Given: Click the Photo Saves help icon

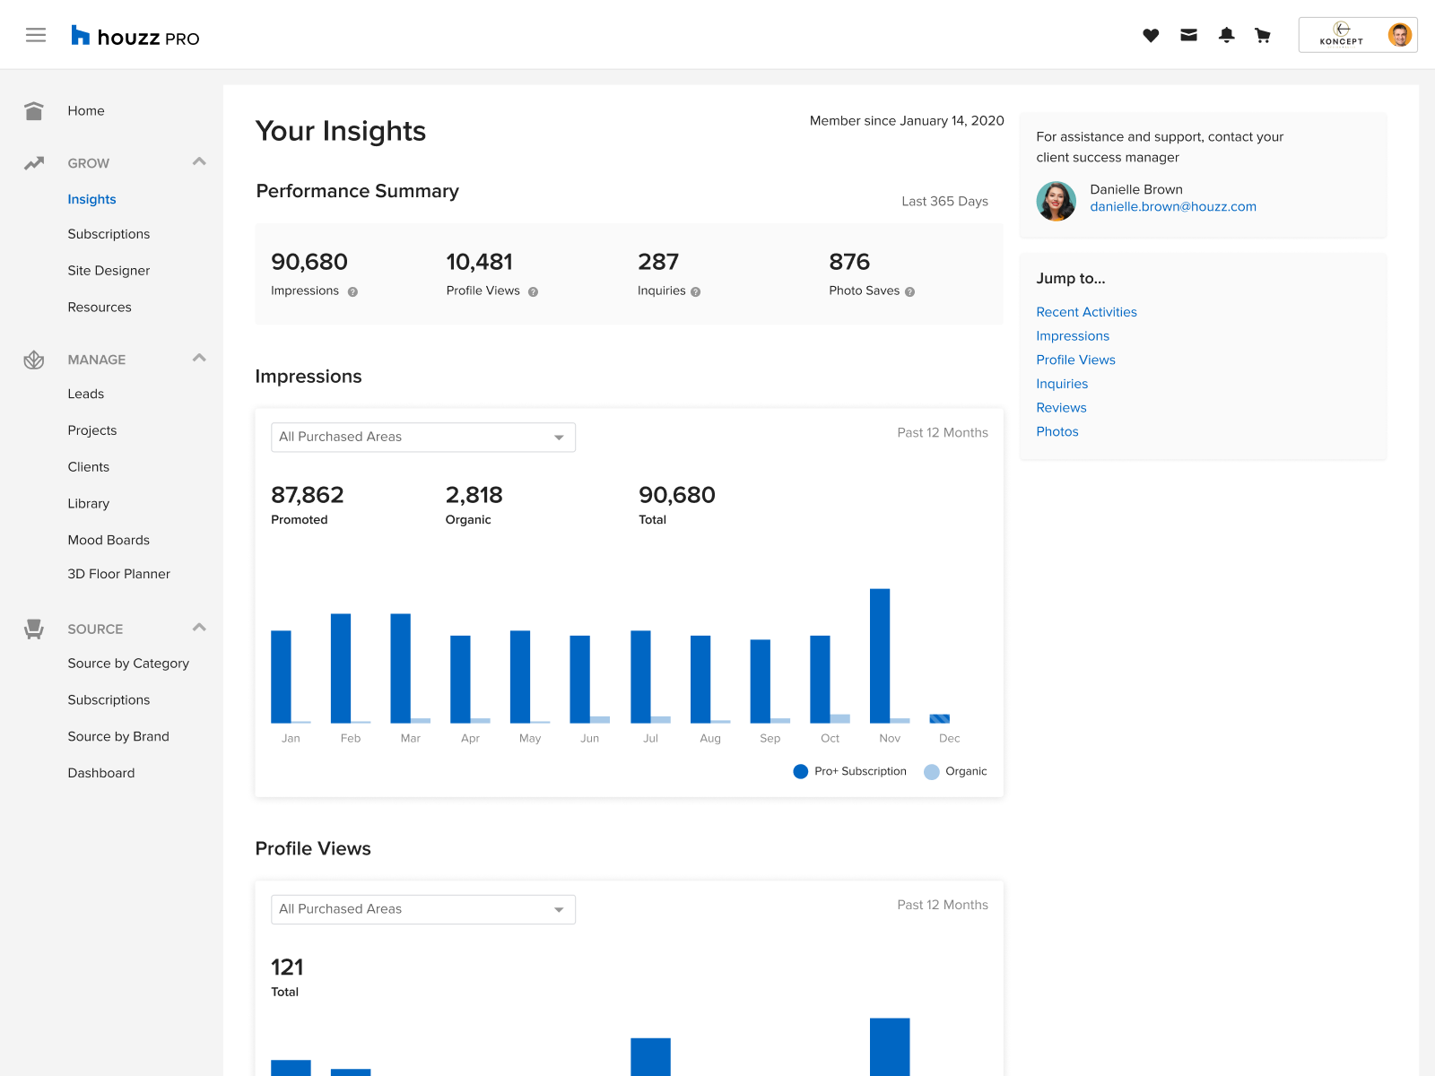Looking at the screenshot, I should click(x=909, y=291).
